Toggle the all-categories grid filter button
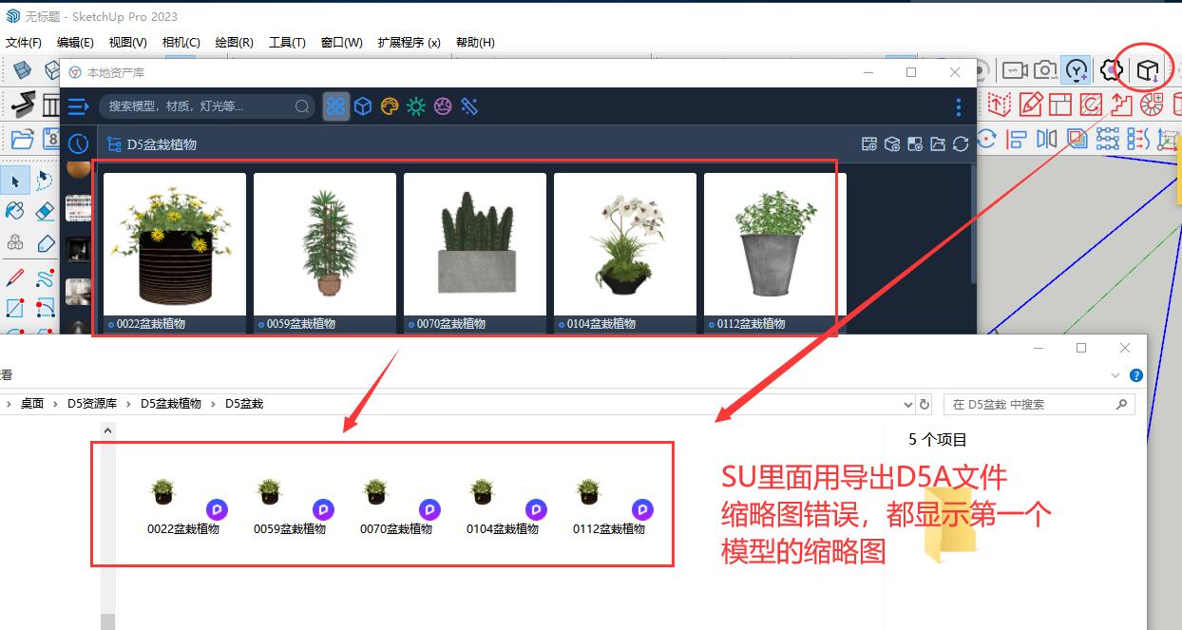Image resolution: width=1182 pixels, height=630 pixels. pyautogui.click(x=336, y=106)
